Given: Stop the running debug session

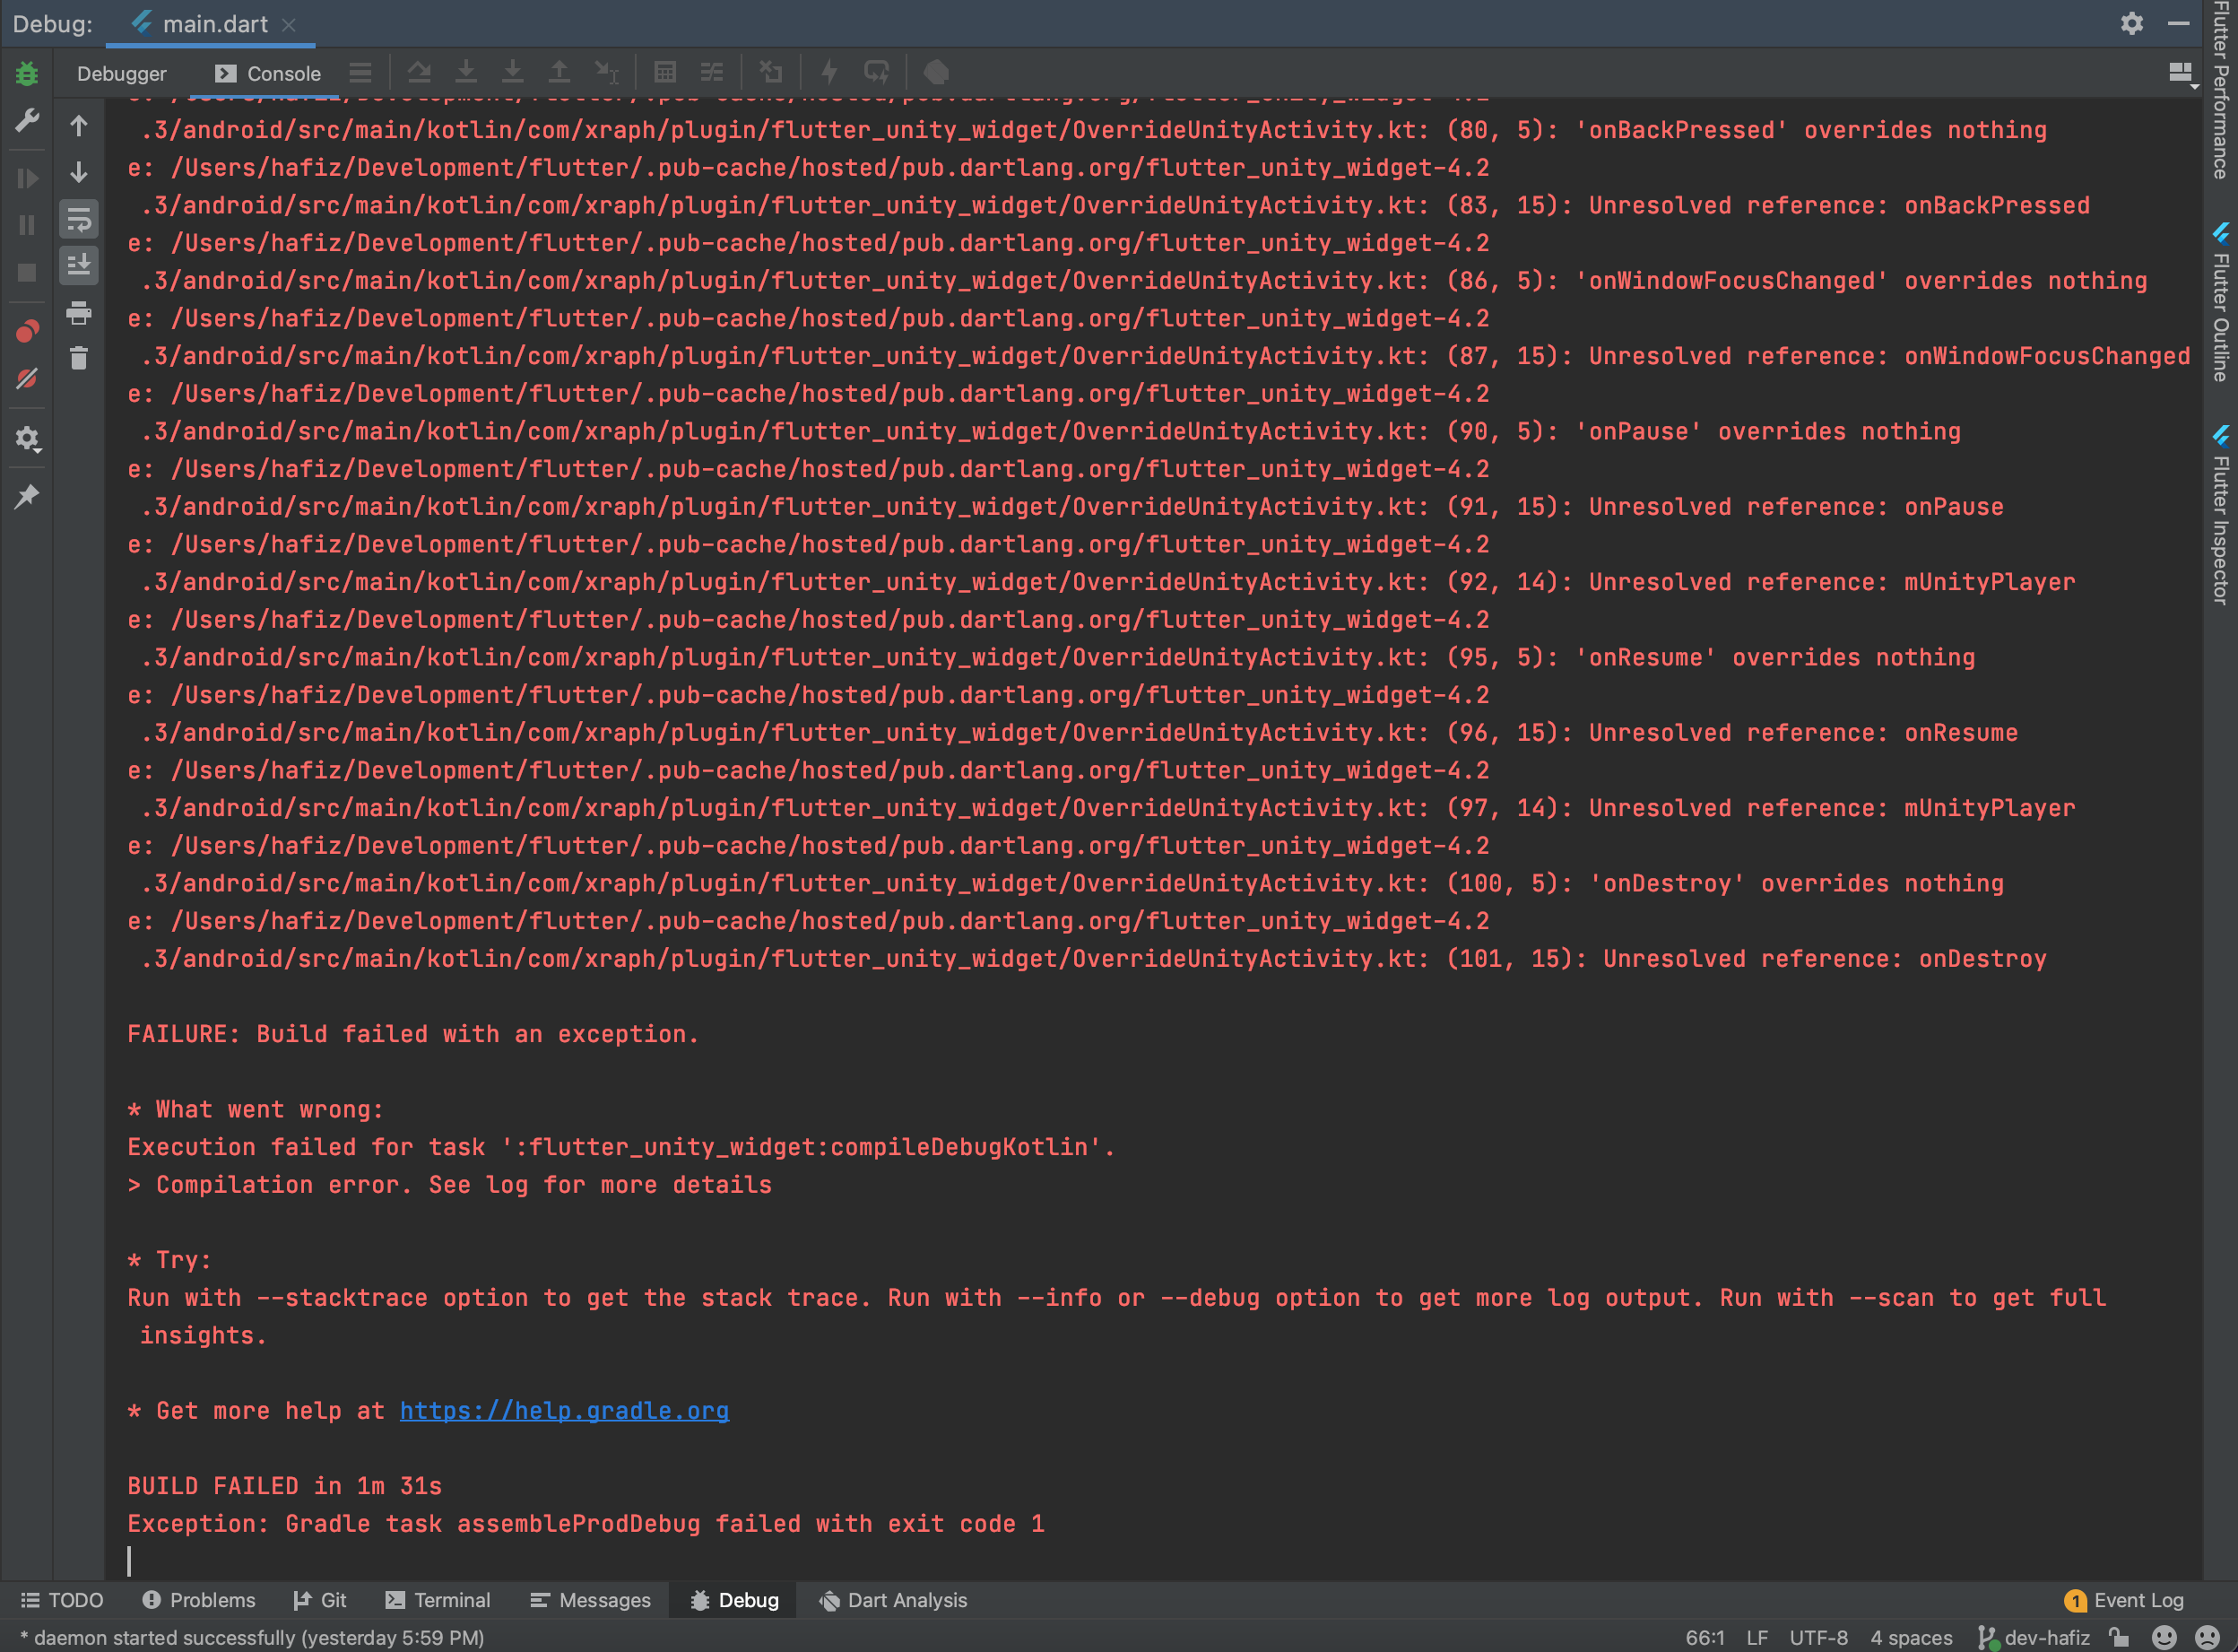Looking at the screenshot, I should pyautogui.click(x=27, y=273).
